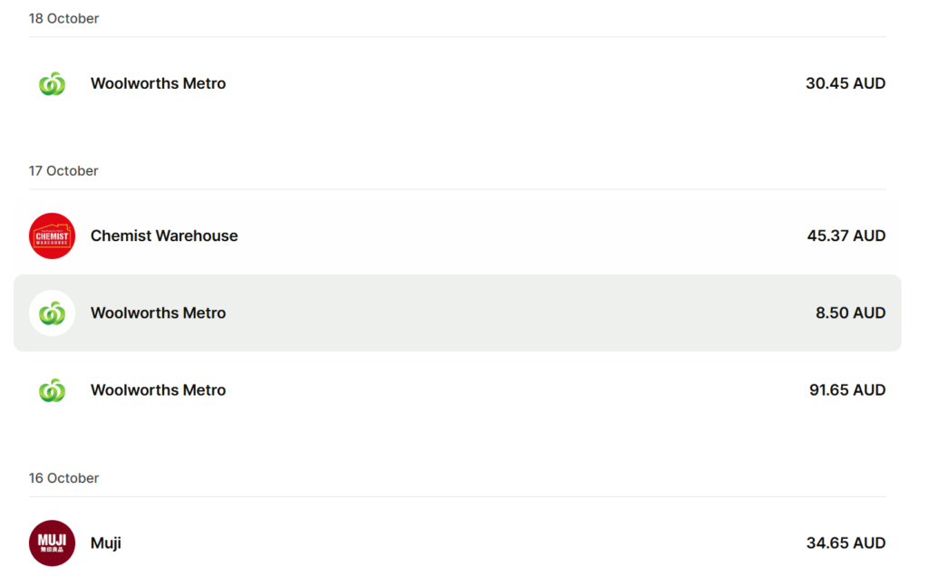Click the maroon Muji logo

52,543
